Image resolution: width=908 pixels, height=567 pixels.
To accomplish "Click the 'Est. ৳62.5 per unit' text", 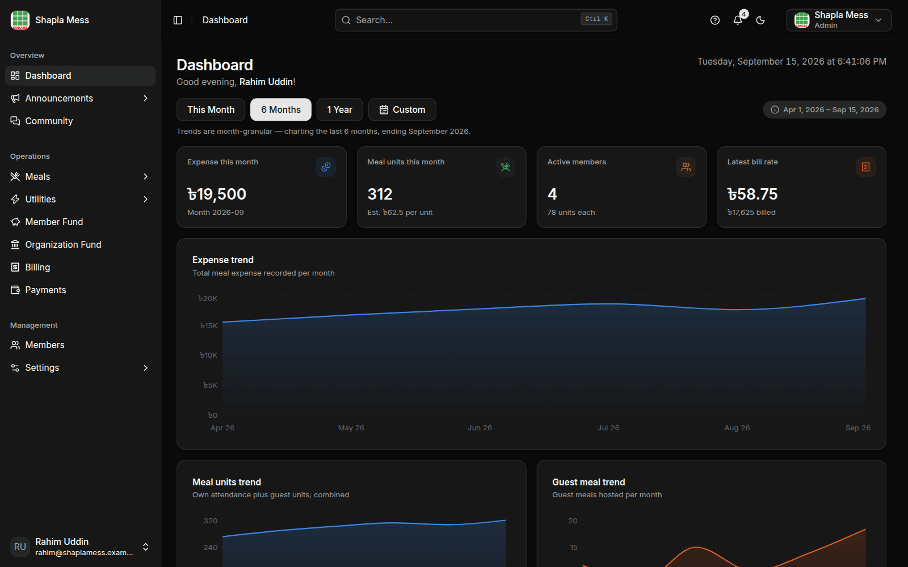I will coord(400,213).
